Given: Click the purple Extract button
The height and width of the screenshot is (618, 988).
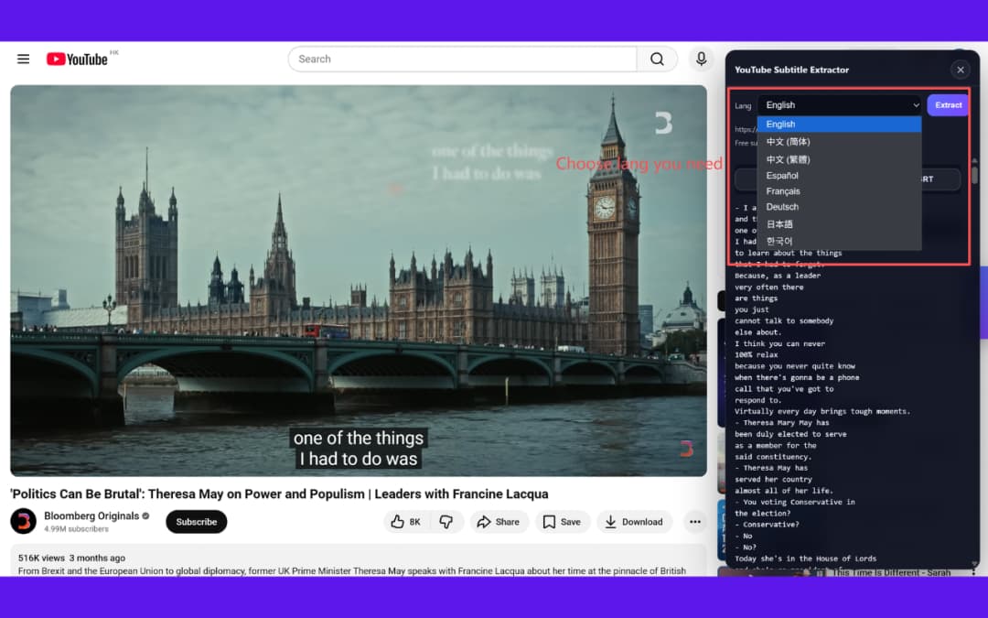Looking at the screenshot, I should pyautogui.click(x=947, y=104).
